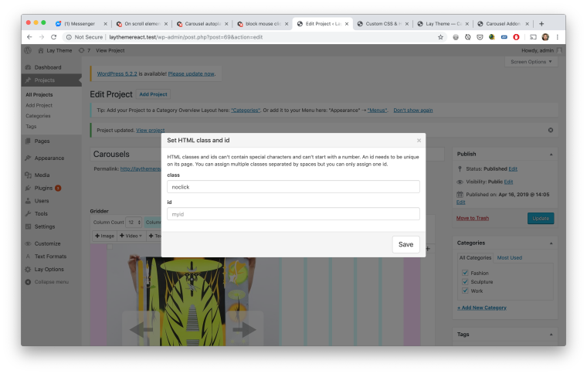Click the WordPress logo in admin bar

[29, 50]
